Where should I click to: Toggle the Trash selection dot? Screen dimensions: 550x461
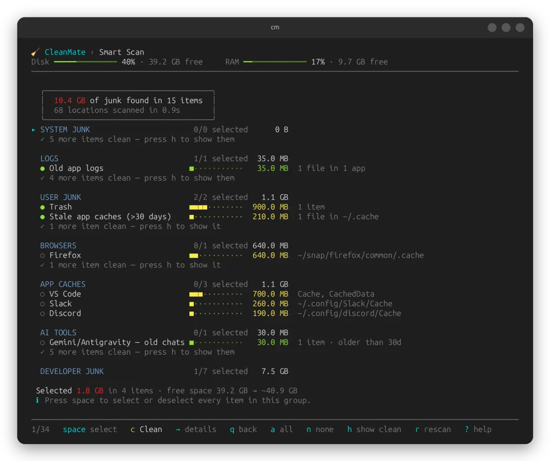[42, 207]
